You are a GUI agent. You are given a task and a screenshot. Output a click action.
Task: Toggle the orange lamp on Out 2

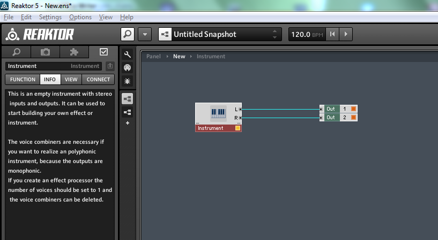click(x=353, y=118)
